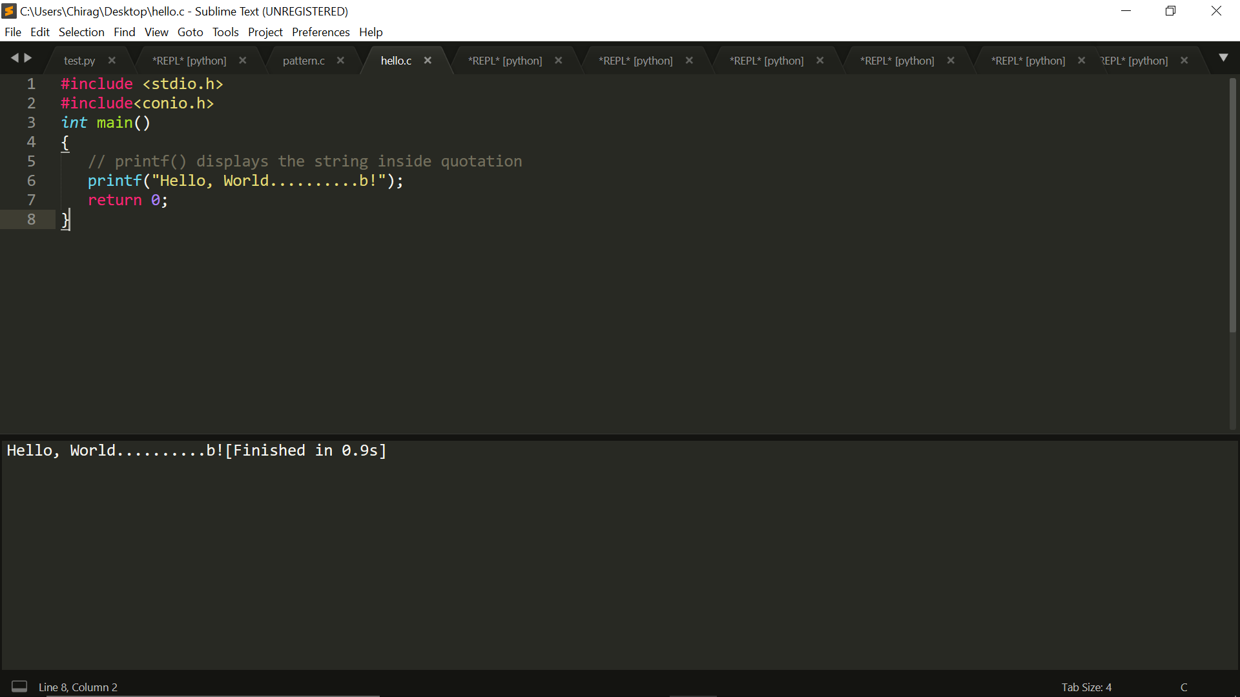This screenshot has width=1240, height=697.
Task: Click the Project menu icon
Action: click(x=265, y=32)
